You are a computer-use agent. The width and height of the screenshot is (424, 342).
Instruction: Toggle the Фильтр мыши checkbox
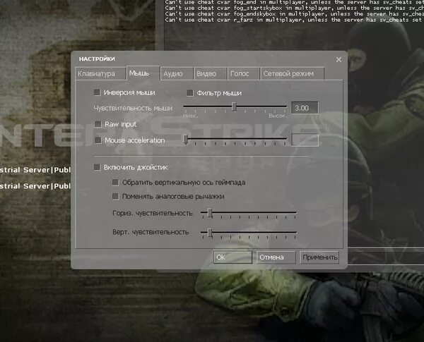(x=190, y=93)
